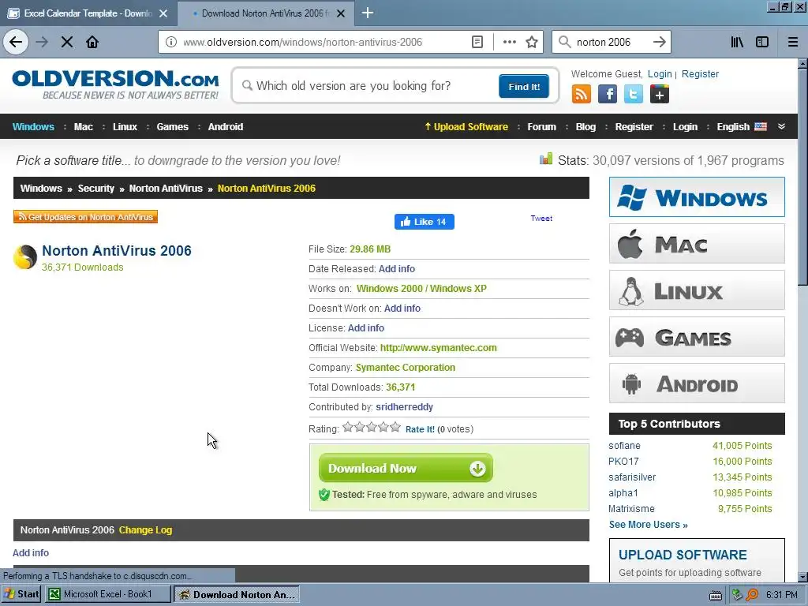
Task: Open the Register link near Welcome Guest
Action: (x=700, y=73)
